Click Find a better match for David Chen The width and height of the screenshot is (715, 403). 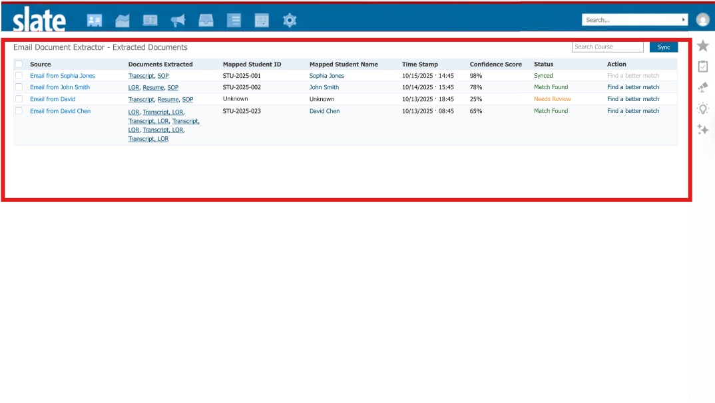(632, 111)
